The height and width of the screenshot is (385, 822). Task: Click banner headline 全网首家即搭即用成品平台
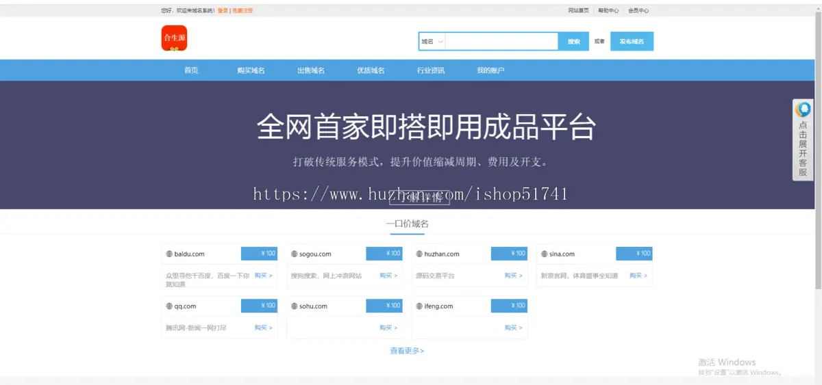426,127
